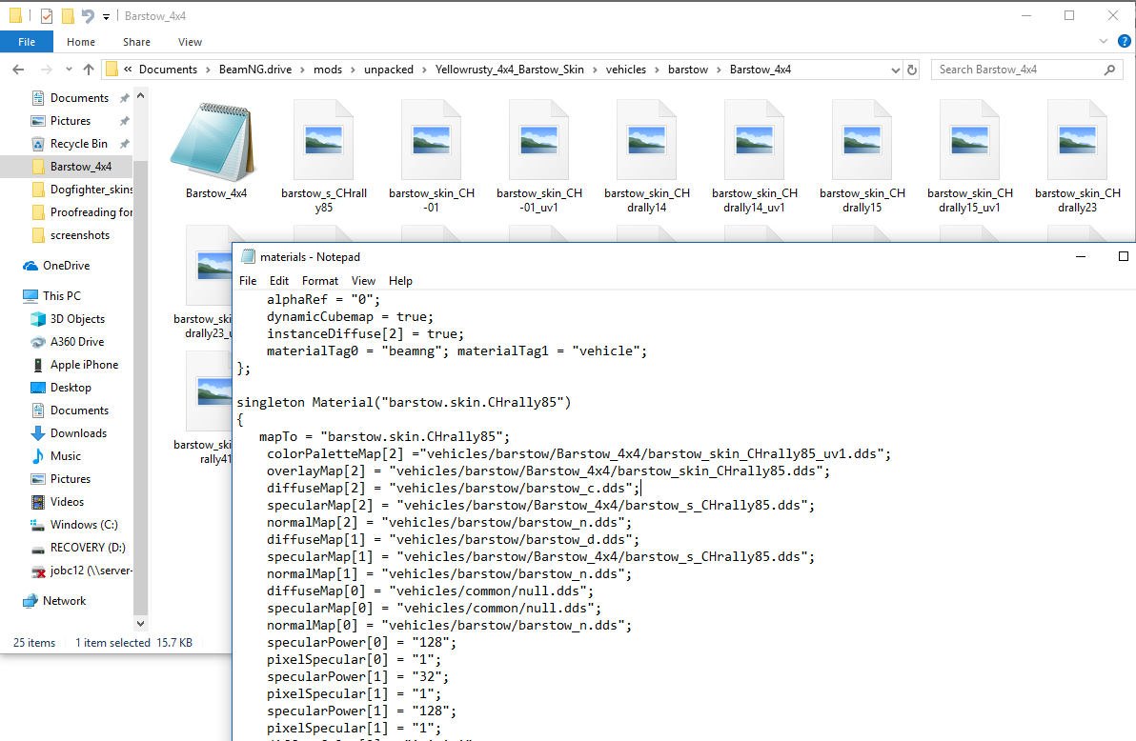Expand the address bar history dropdown
Screen dimensions: 1136x741
[x=896, y=70]
